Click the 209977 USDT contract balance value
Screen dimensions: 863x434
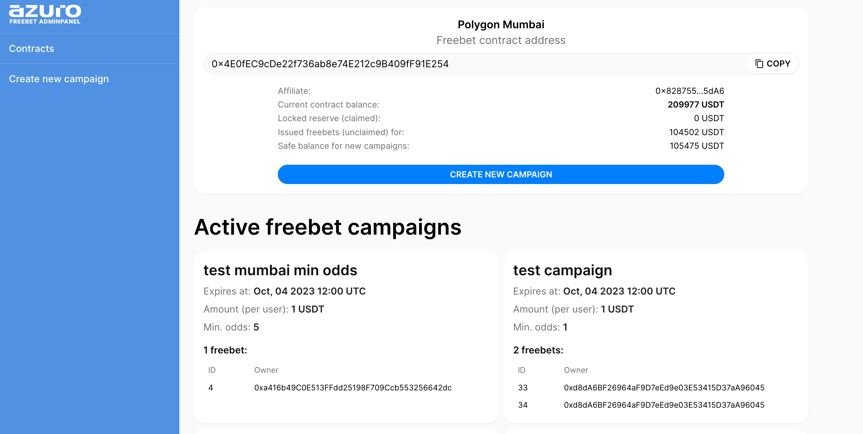[x=696, y=105]
